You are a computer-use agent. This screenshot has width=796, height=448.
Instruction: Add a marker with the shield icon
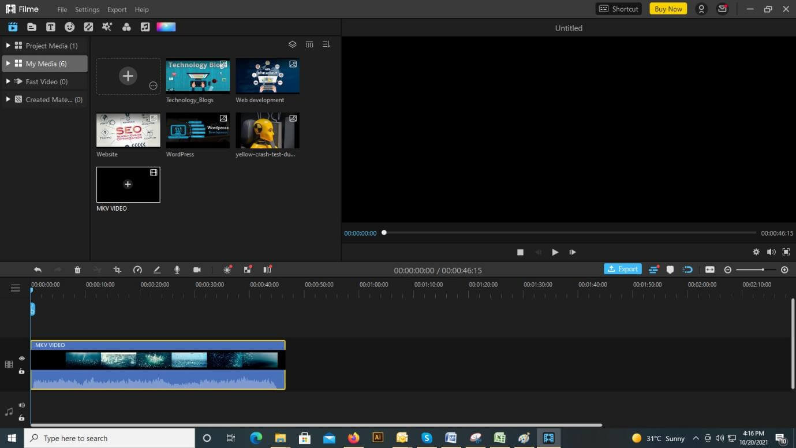tap(670, 270)
